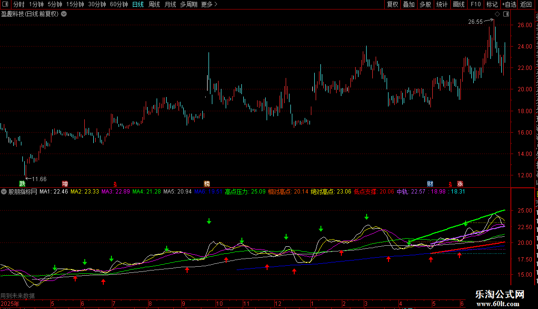Click the diamond icon above the chart
Viewport: 538px width, 309px height.
(497, 14)
